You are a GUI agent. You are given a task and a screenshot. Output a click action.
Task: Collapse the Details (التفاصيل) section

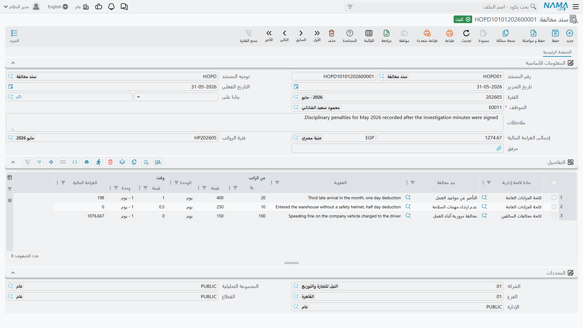click(13, 162)
